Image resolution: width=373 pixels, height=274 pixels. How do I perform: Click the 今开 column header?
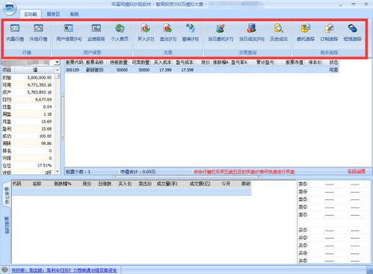pos(226,184)
